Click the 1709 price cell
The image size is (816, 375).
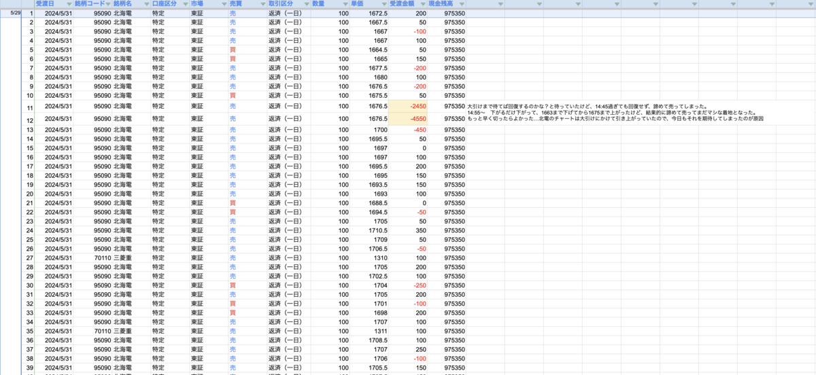369,240
